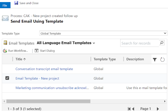The width and height of the screenshot is (168, 111).
Task: Click the Search for records field
Action: [x=139, y=43]
